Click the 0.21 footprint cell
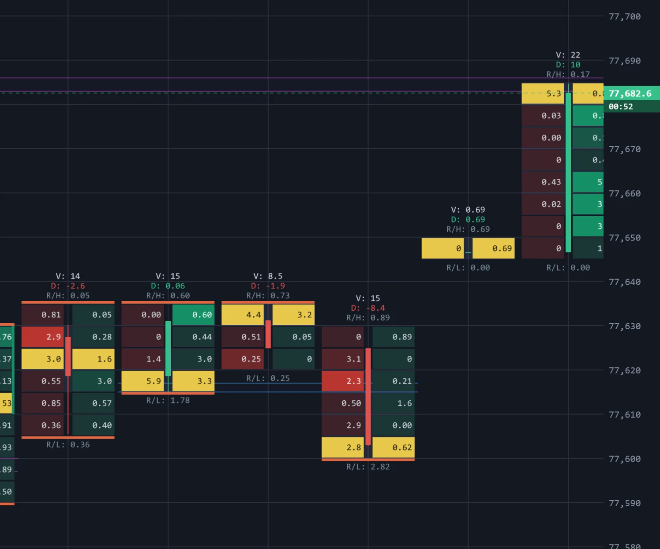660x549 pixels. (394, 381)
